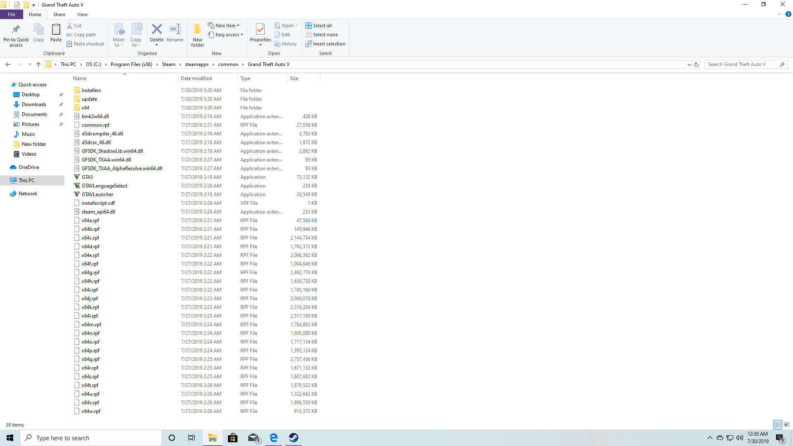Click the Cut scissors icon
The width and height of the screenshot is (793, 446).
point(70,26)
